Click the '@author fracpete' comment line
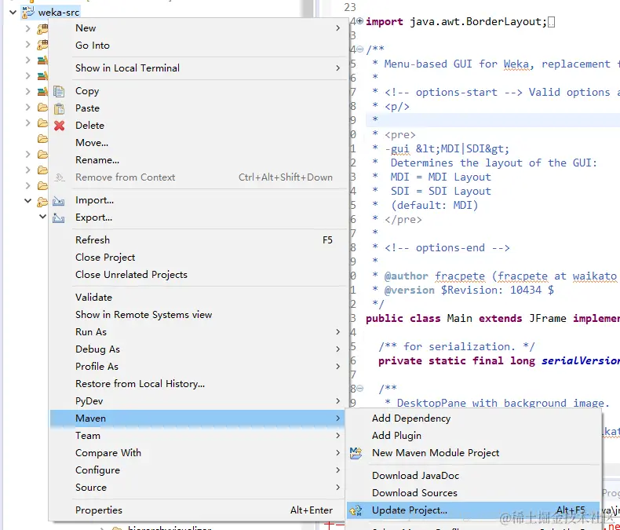This screenshot has width=620, height=530. 496,276
